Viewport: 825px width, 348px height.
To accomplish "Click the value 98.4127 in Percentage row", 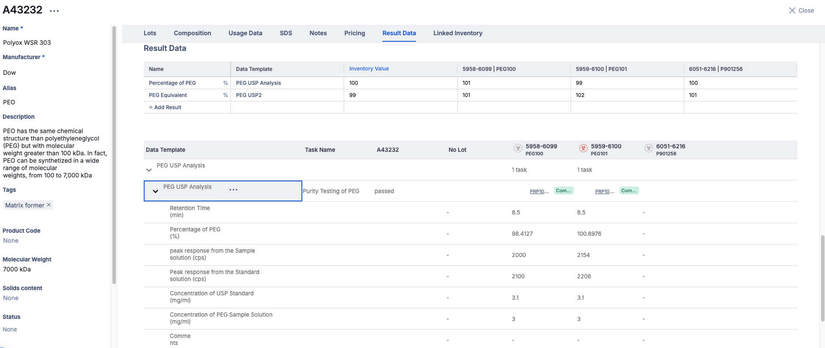I will (x=522, y=234).
